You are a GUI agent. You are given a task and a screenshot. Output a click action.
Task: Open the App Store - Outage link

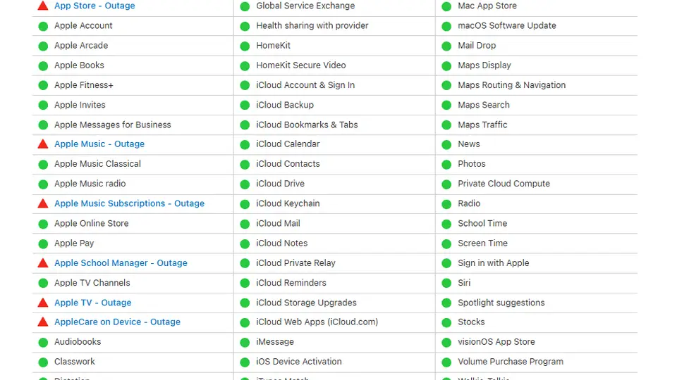[94, 6]
